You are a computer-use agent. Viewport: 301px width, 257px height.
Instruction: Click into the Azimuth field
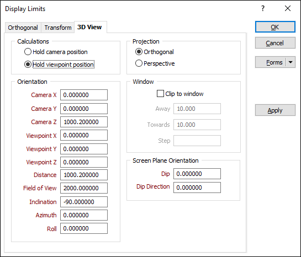[x=84, y=215]
